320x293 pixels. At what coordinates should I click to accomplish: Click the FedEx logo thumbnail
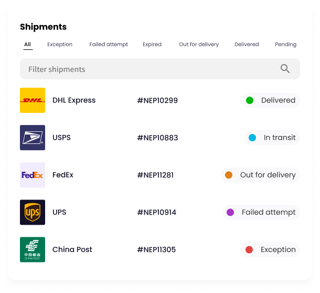point(33,175)
